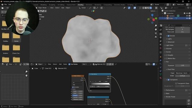Screen dimensions: 192x108
Task: Open the Object Data properties tab
Action: pos(160,74)
